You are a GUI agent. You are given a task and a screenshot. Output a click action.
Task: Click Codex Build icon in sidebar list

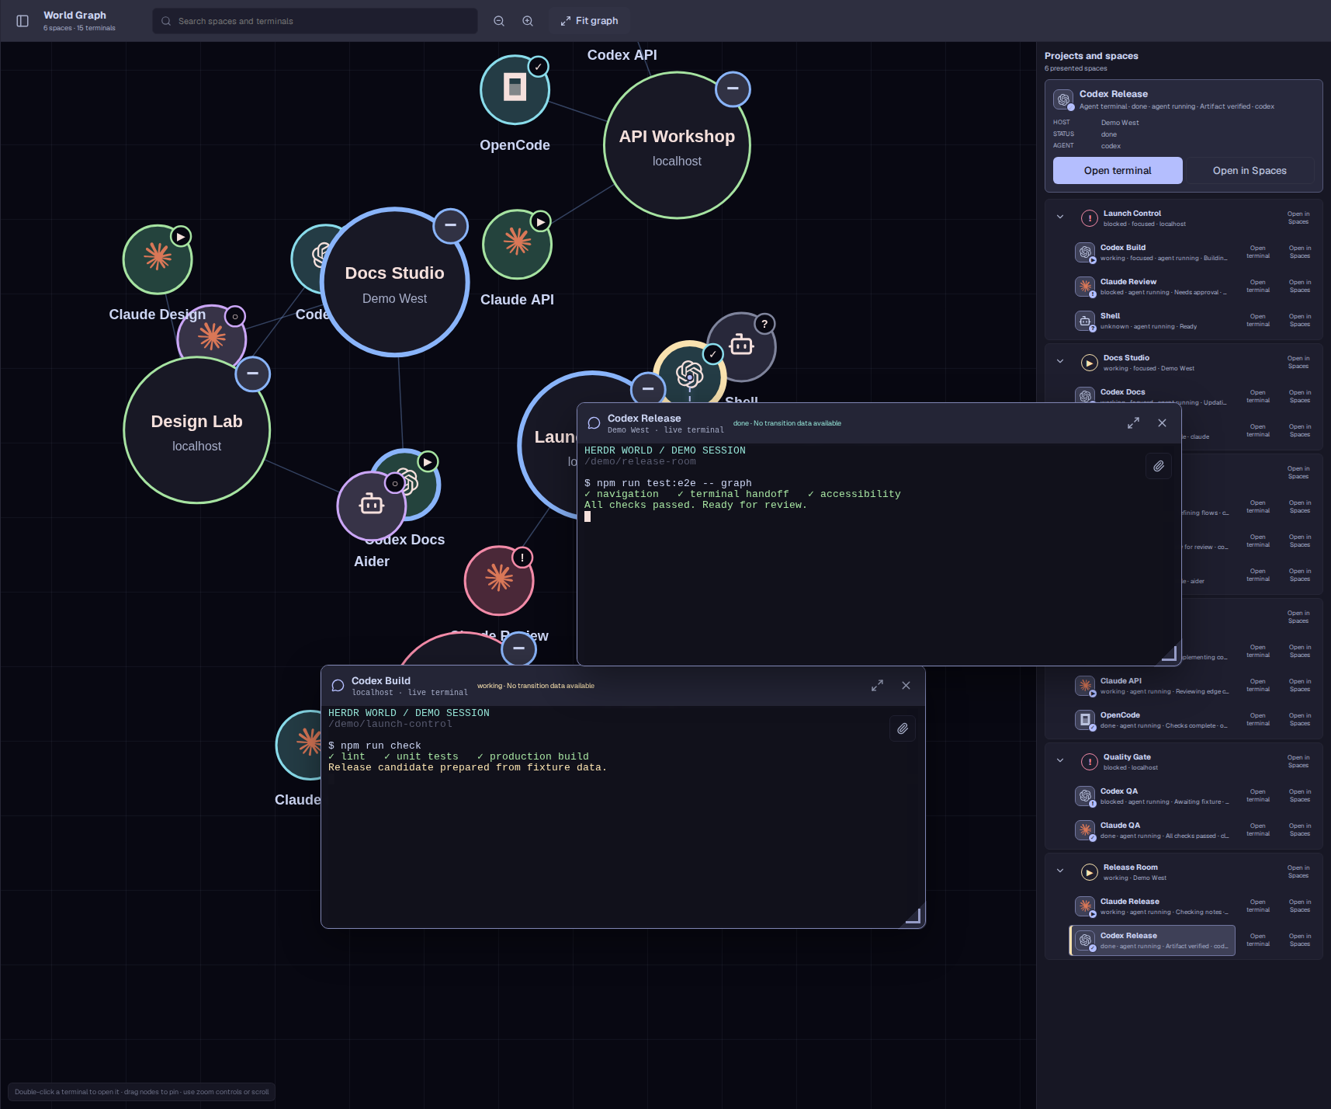pyautogui.click(x=1085, y=252)
